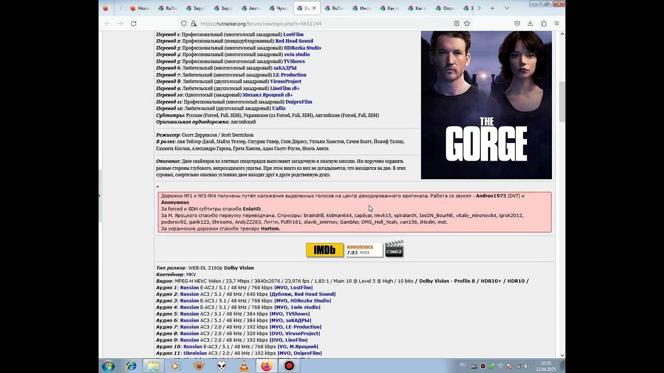Open the goggle-eyes app on taskbar
The width and height of the screenshot is (664, 373).
click(199, 366)
